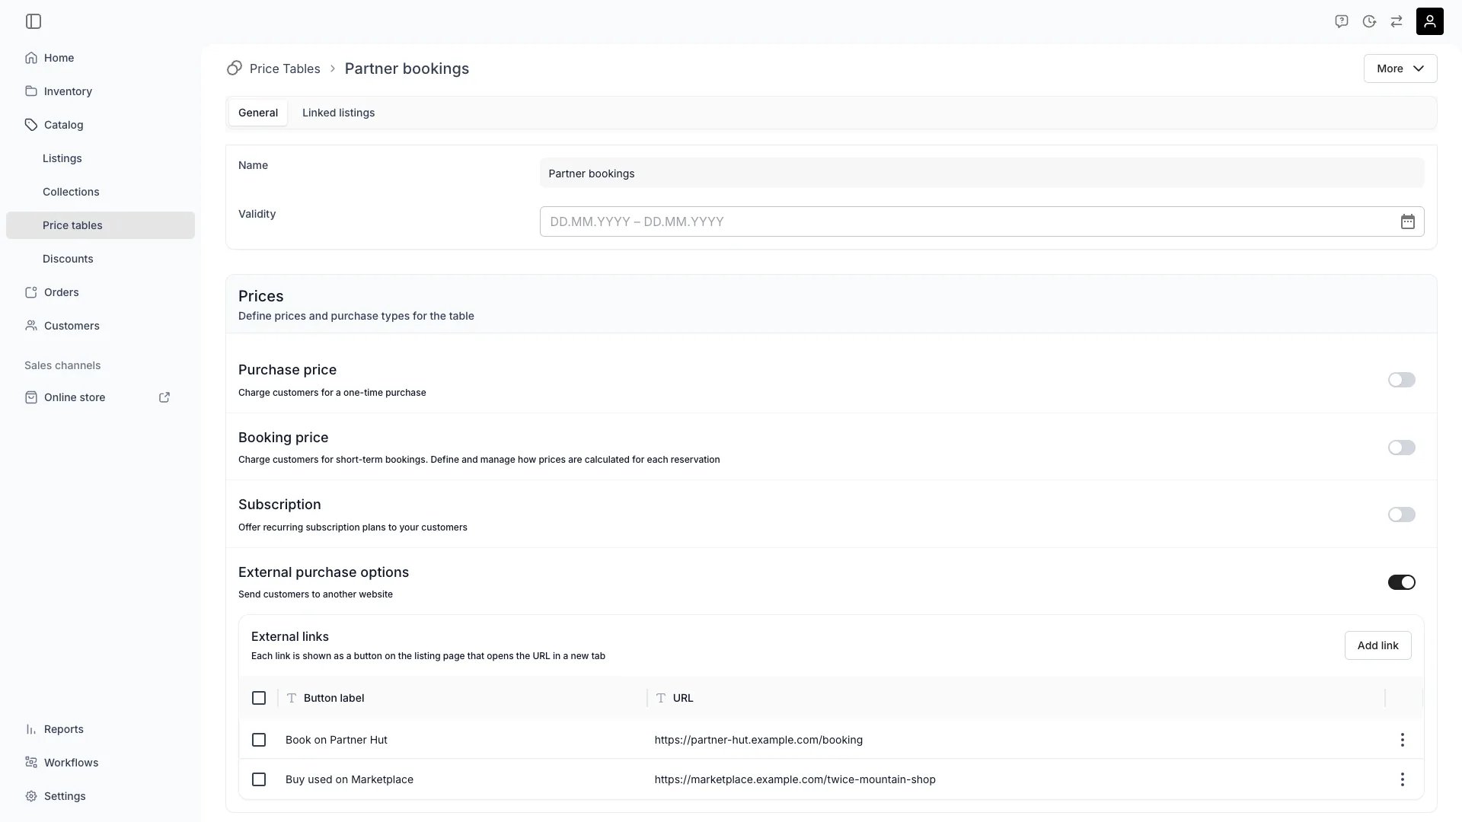Viewport: 1462px width, 822px height.
Task: Open the user profile avatar
Action: tap(1430, 21)
